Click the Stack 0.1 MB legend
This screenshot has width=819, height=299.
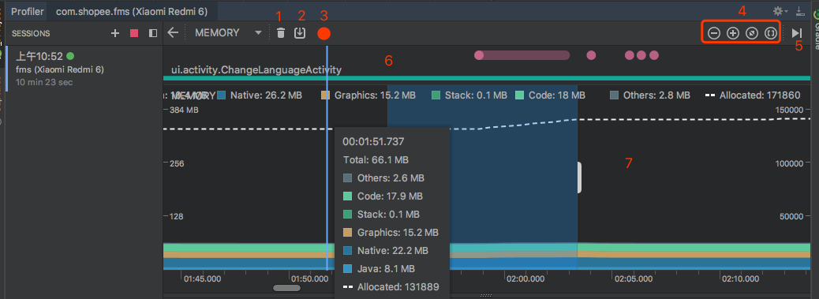coord(469,95)
